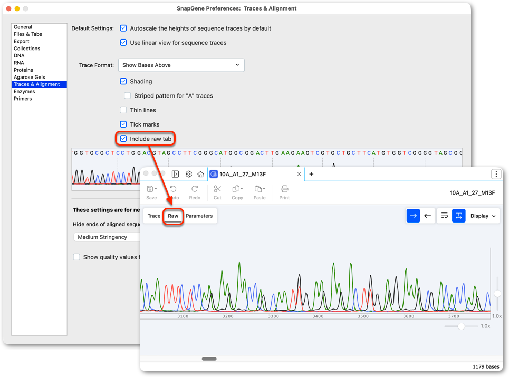Screen dimensions: 509x377
Task: Enable the Thin lines checkbox
Action: pyautogui.click(x=123, y=110)
